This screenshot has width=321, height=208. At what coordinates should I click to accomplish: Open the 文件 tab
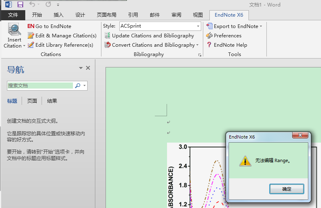(13, 15)
